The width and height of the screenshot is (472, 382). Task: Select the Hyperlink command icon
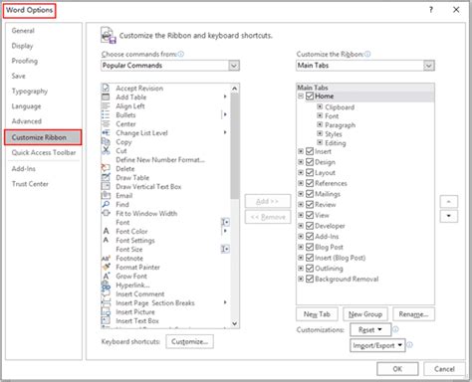click(106, 285)
